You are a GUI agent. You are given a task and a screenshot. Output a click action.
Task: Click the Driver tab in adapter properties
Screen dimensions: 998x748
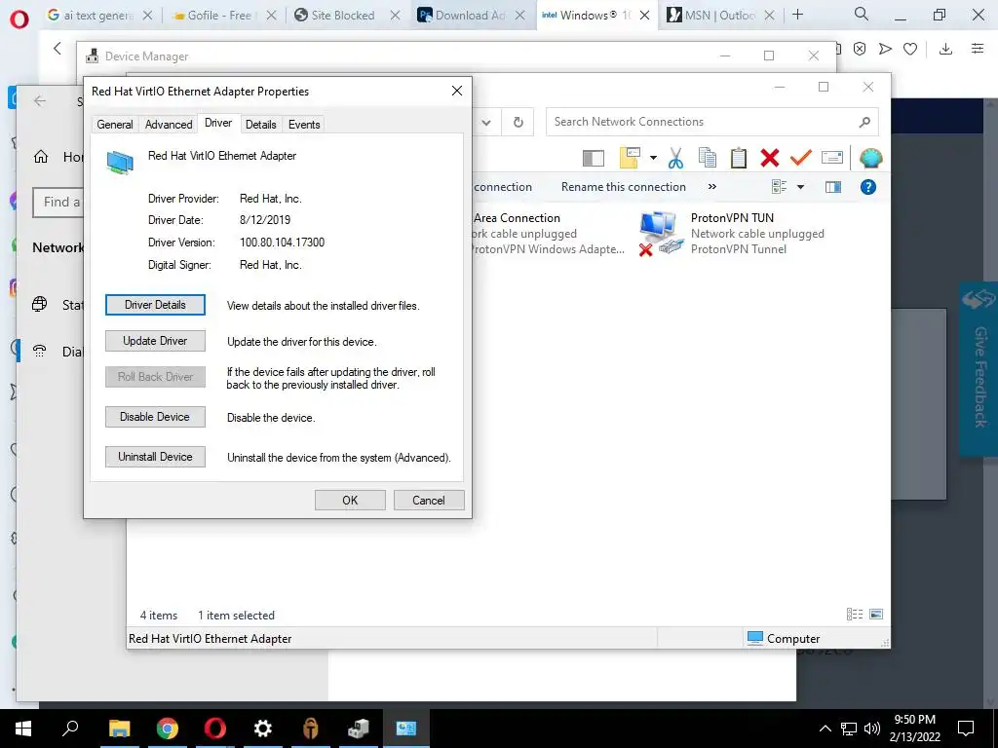[218, 123]
